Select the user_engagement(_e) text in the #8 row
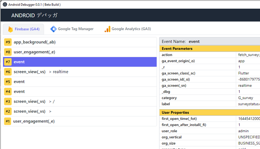Viewport: 260px width, 149px height. (x=34, y=52)
